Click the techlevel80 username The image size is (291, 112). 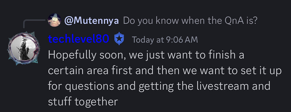79,39
